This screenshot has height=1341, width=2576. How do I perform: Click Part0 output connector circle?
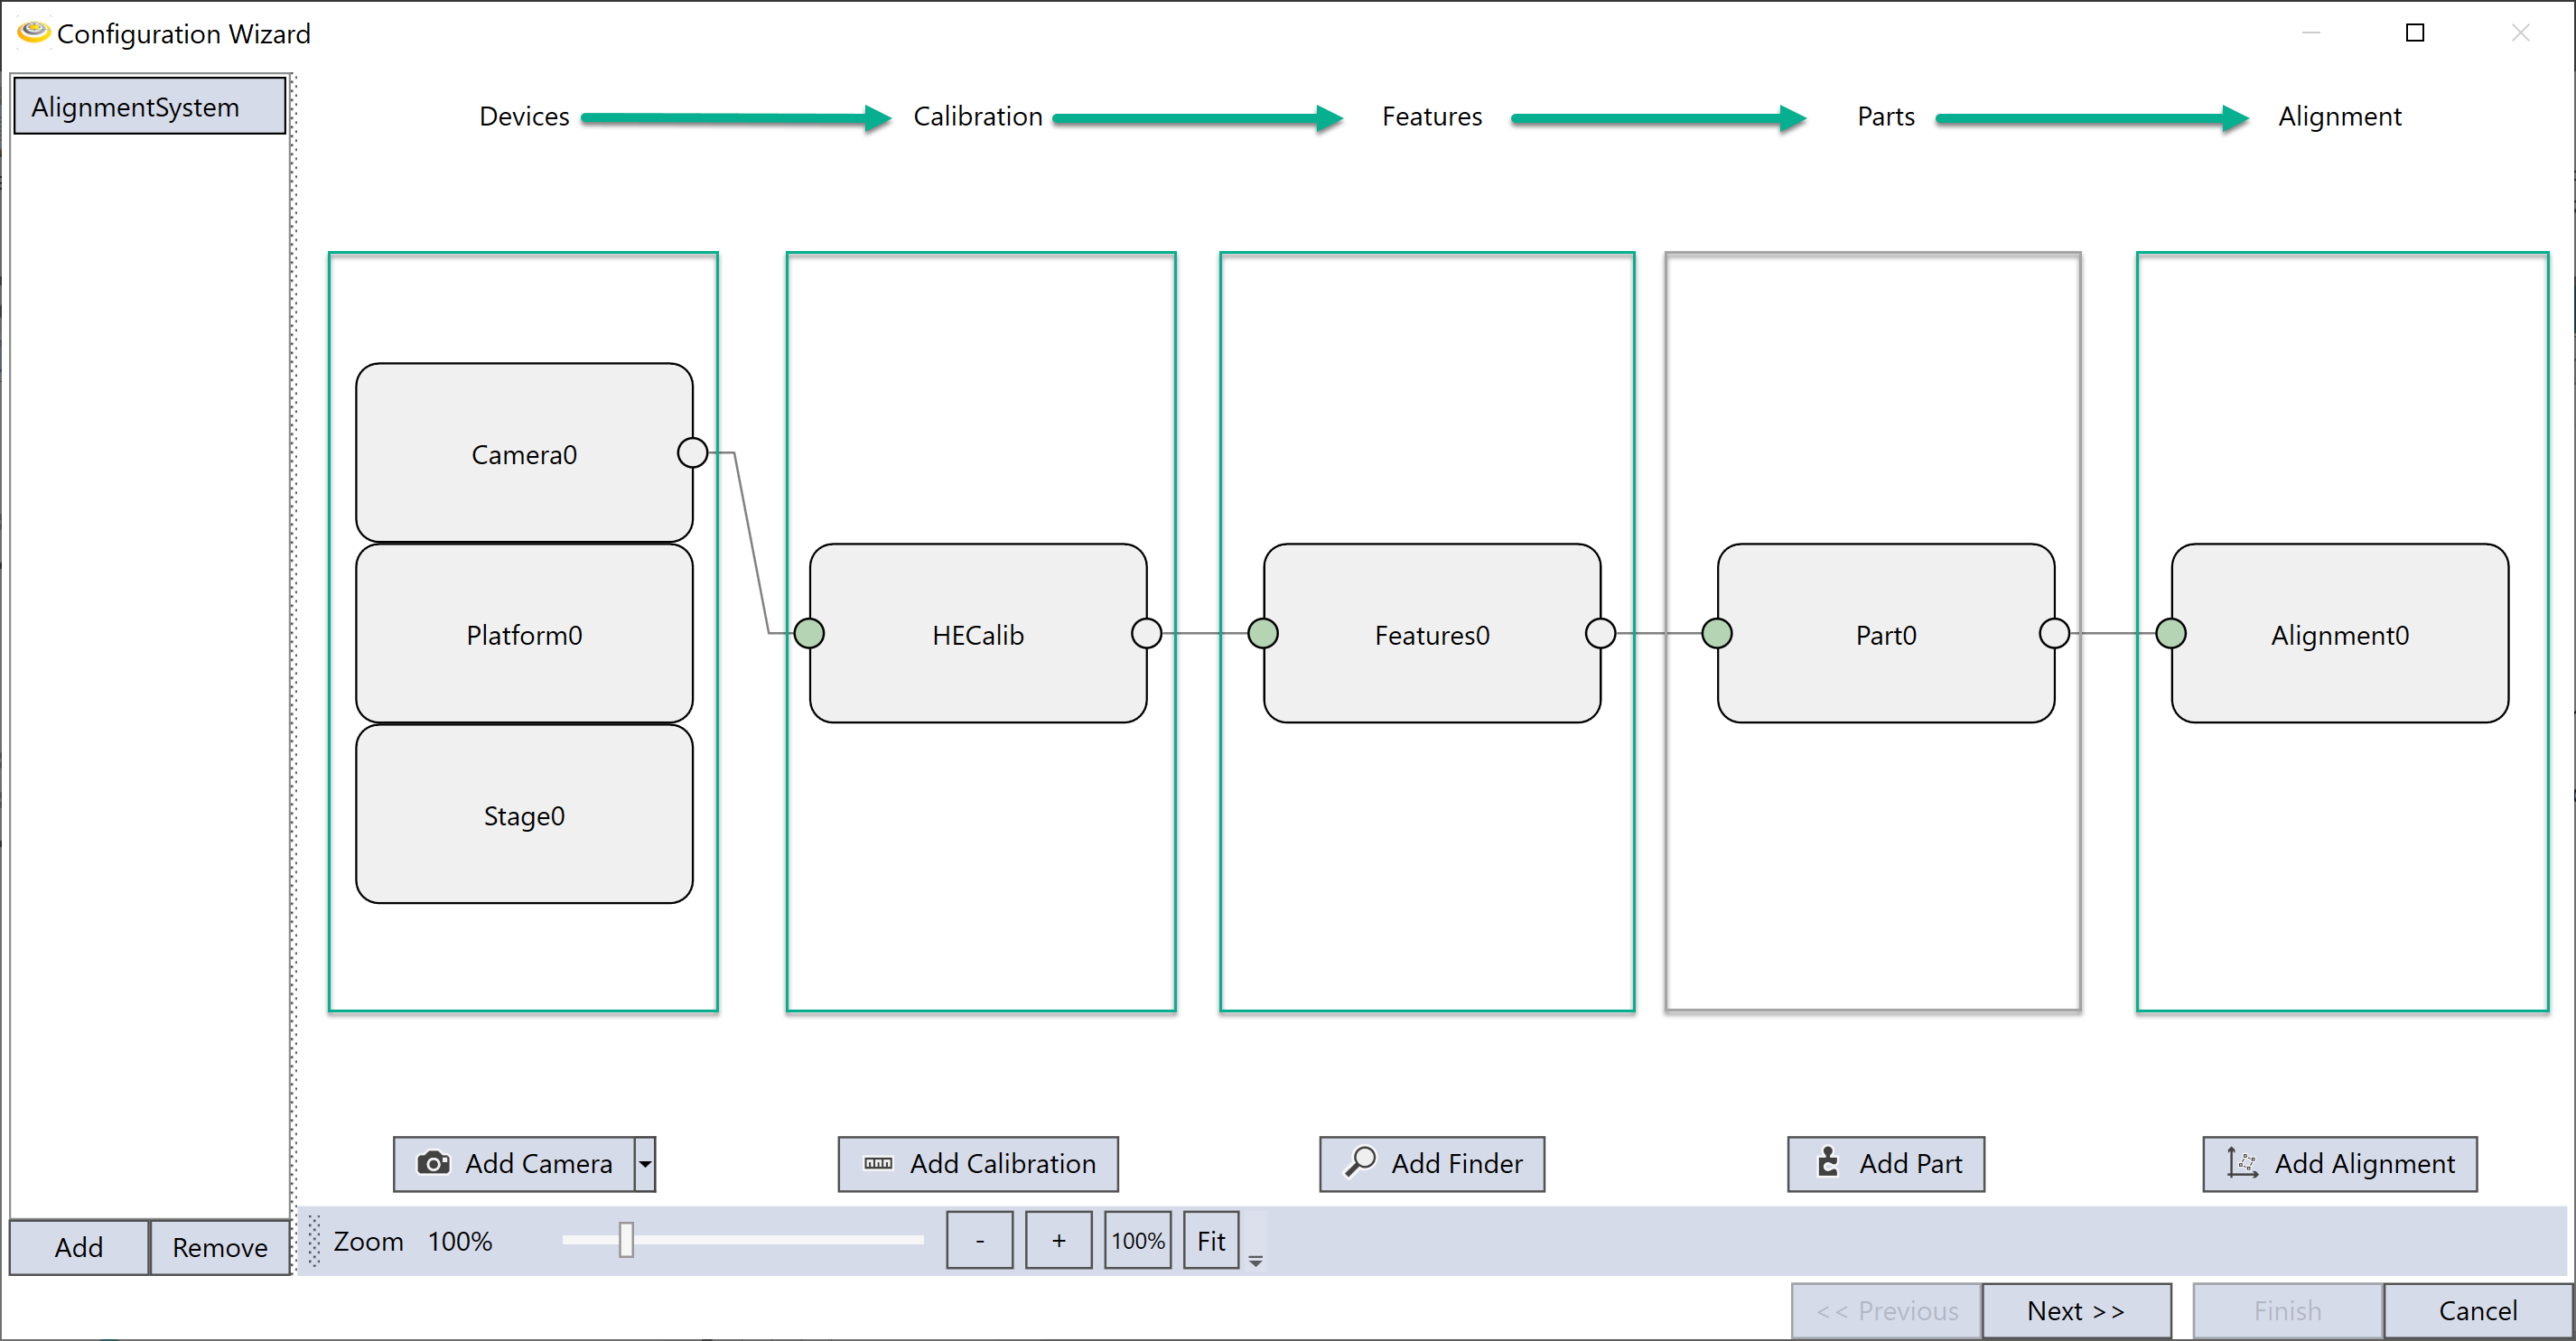2054,633
